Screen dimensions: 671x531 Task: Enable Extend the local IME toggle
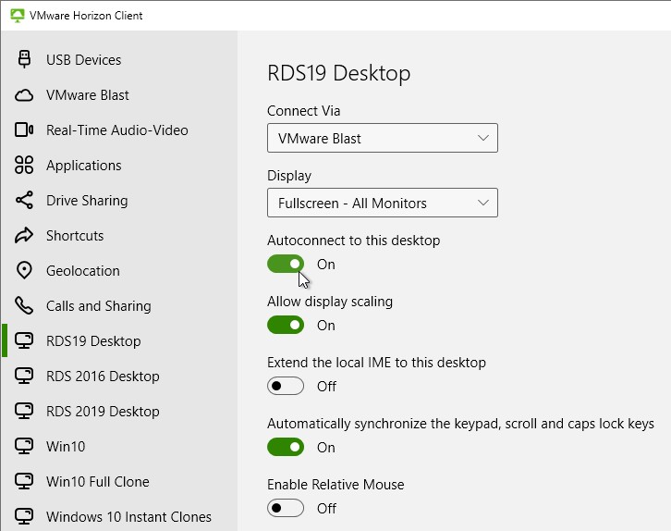286,387
